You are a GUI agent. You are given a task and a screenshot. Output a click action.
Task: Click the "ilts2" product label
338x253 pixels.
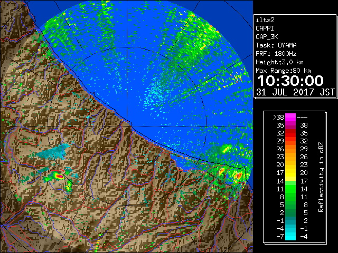(265, 20)
